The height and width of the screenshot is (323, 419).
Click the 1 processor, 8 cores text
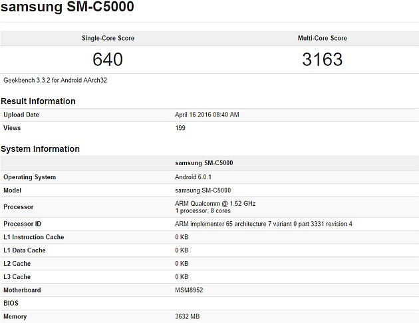pos(203,210)
